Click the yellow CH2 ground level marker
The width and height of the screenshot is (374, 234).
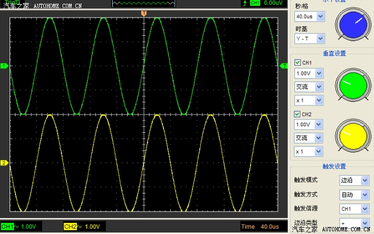click(4, 163)
